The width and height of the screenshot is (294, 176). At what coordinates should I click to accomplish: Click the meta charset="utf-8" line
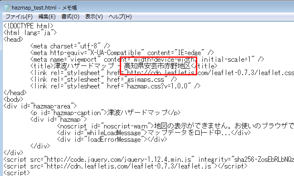(70, 46)
